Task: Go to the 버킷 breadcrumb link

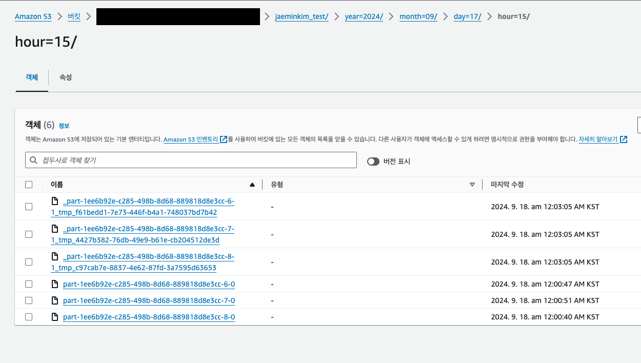Action: click(x=74, y=16)
